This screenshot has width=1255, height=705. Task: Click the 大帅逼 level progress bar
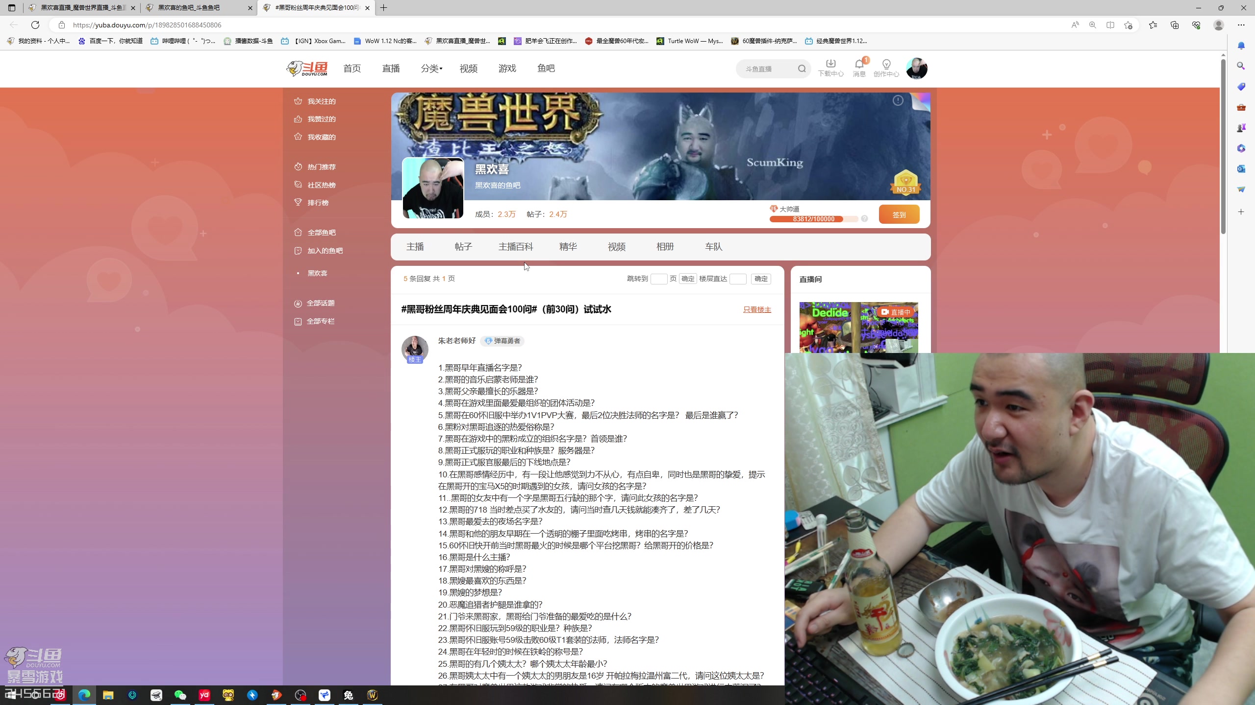click(814, 219)
